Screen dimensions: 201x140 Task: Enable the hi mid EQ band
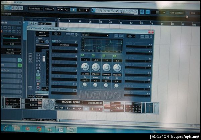coord(104,56)
